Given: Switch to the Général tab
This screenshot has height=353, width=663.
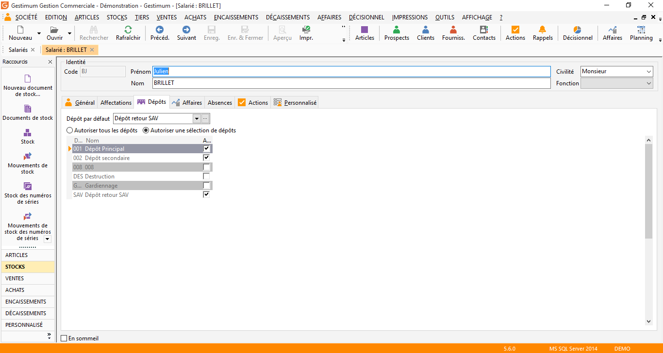Looking at the screenshot, I should coord(80,102).
